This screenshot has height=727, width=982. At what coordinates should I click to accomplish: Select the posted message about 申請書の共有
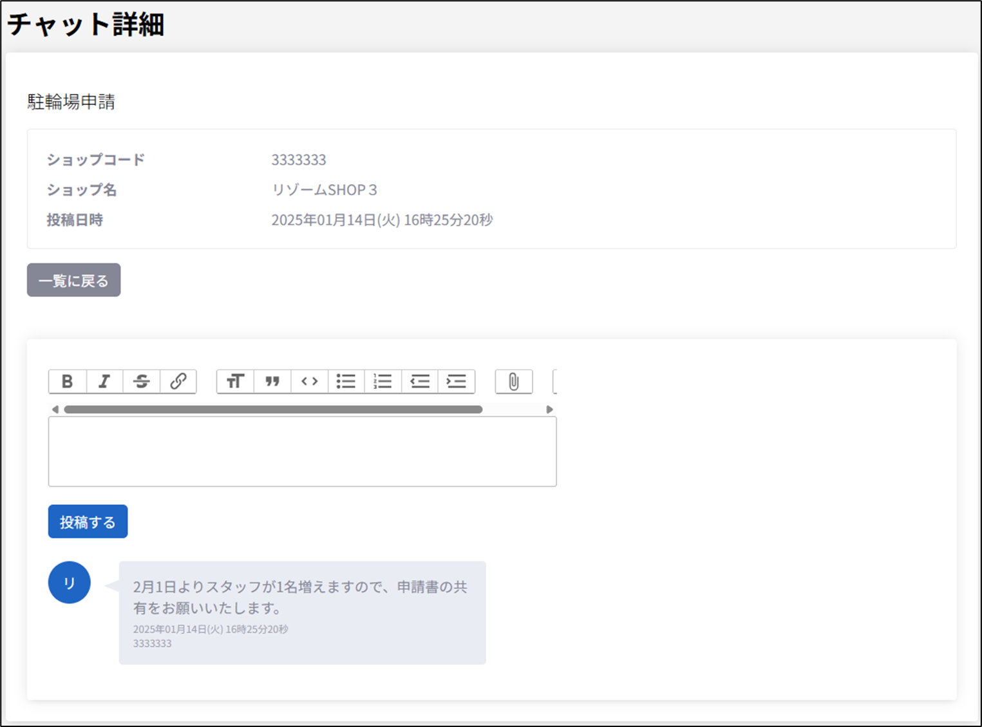(300, 597)
